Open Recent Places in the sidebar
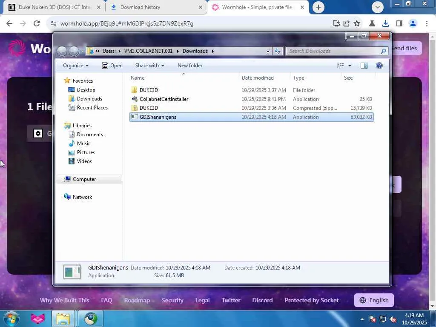 (92, 108)
